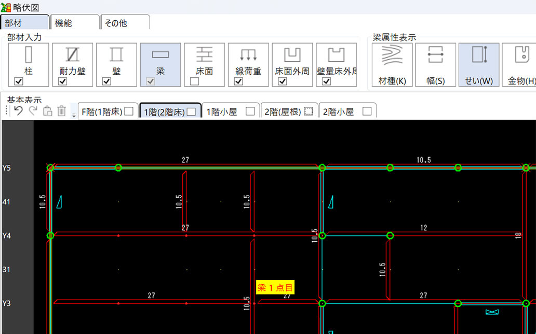Uncheck the 壁 display checkbox
This screenshot has height=334, width=536.
[x=106, y=81]
